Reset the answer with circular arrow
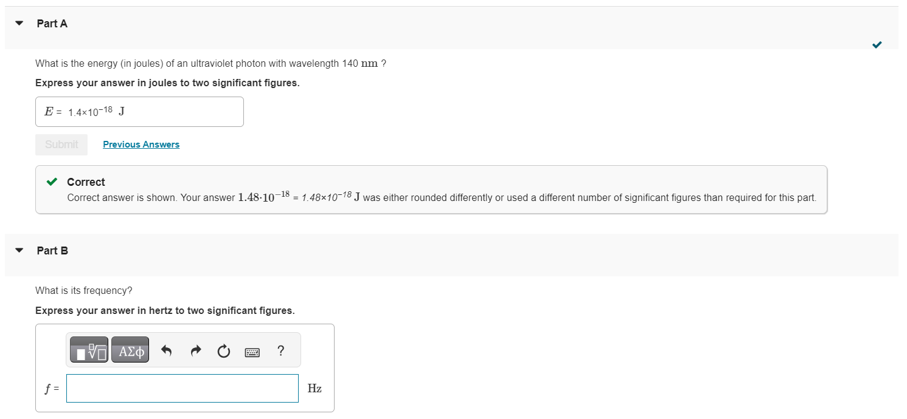The image size is (907, 419). (x=223, y=350)
